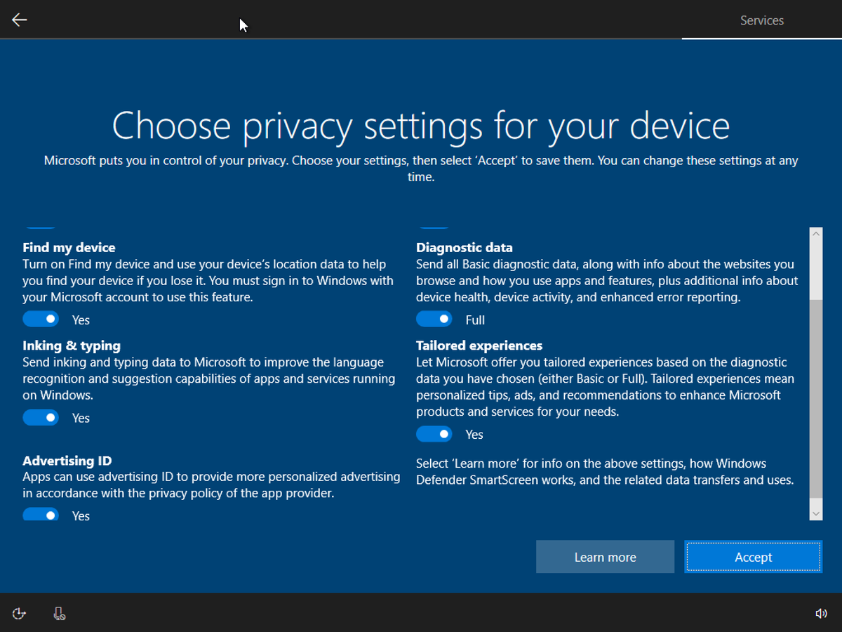This screenshot has width=842, height=632.
Task: Open the Ease of Access icon
Action: pos(19,614)
